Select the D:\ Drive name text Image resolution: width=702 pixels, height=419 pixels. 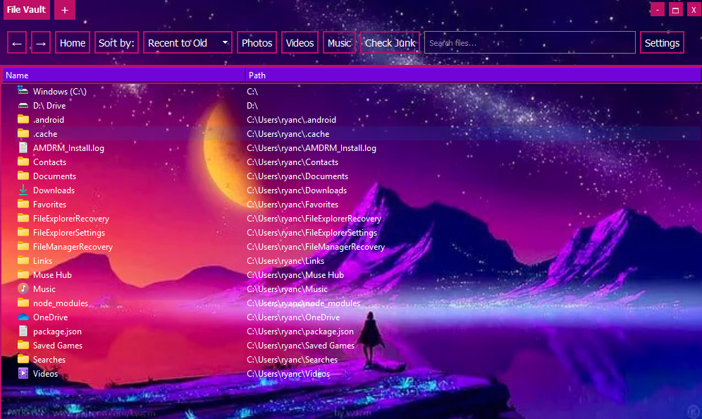pos(49,105)
